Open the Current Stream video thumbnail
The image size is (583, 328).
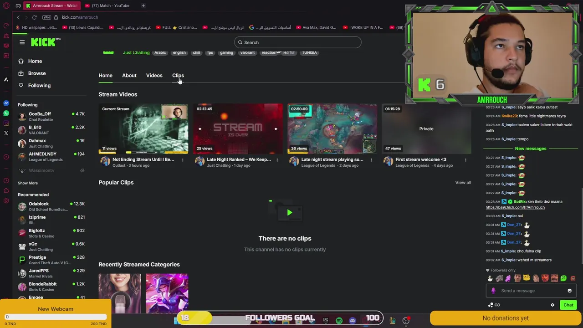click(143, 128)
